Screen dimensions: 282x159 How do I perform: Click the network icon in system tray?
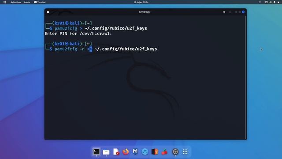pos(266,2)
